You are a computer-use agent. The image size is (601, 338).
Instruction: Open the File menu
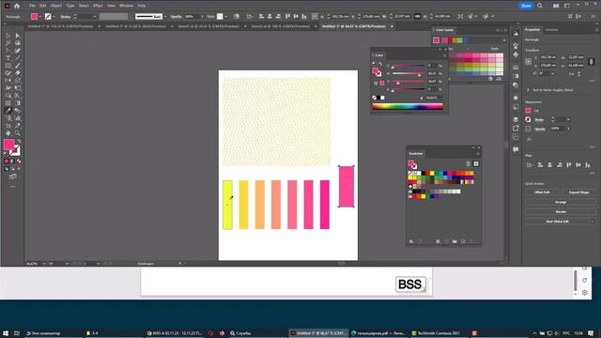[x=32, y=6]
